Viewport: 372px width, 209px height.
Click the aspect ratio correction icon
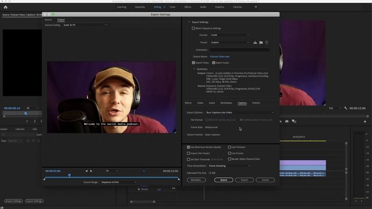pyautogui.click(x=144, y=171)
